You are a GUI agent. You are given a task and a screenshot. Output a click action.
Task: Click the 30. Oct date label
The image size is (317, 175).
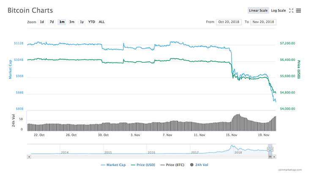[x=103, y=135]
